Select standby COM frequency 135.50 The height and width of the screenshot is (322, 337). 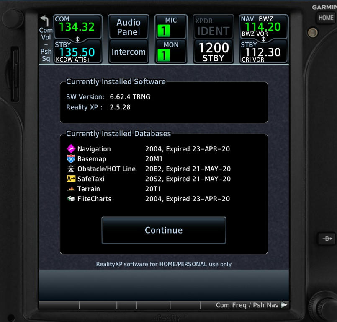77,52
